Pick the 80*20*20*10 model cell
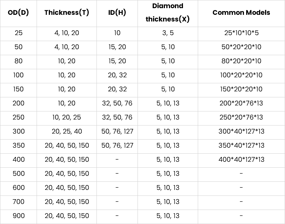285x224 pixels. point(241,61)
